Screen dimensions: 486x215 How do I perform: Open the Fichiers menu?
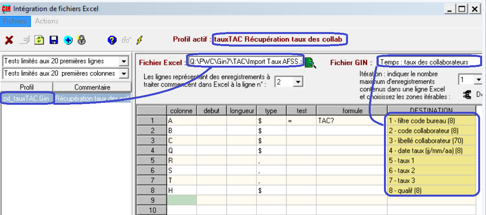pyautogui.click(x=15, y=21)
